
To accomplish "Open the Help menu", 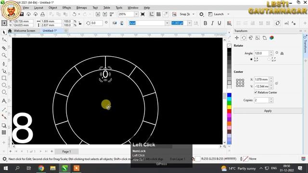I will point(147,8).
